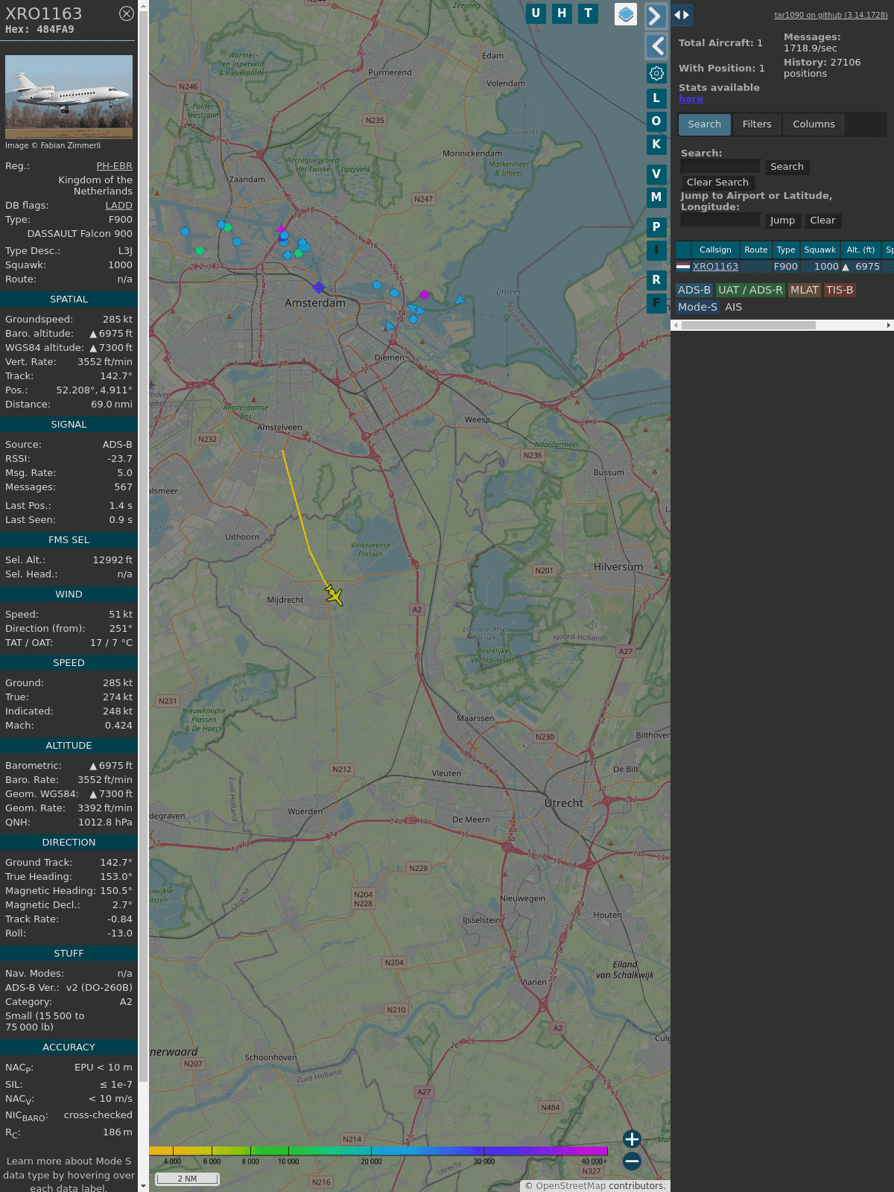Screen dimensions: 894x1192
Task: Toggle the O map option button
Action: pos(656,121)
